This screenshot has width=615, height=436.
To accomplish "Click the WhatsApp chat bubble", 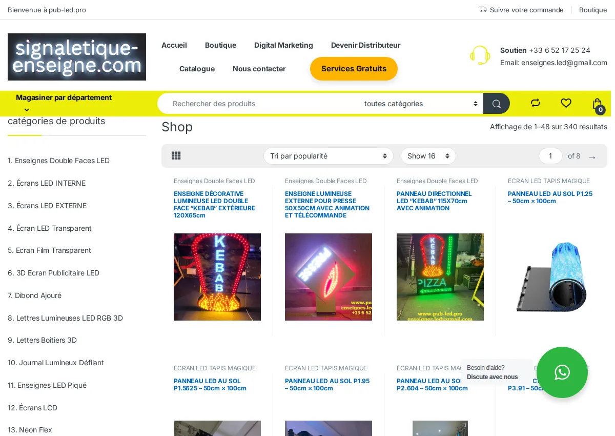I will pos(562,372).
